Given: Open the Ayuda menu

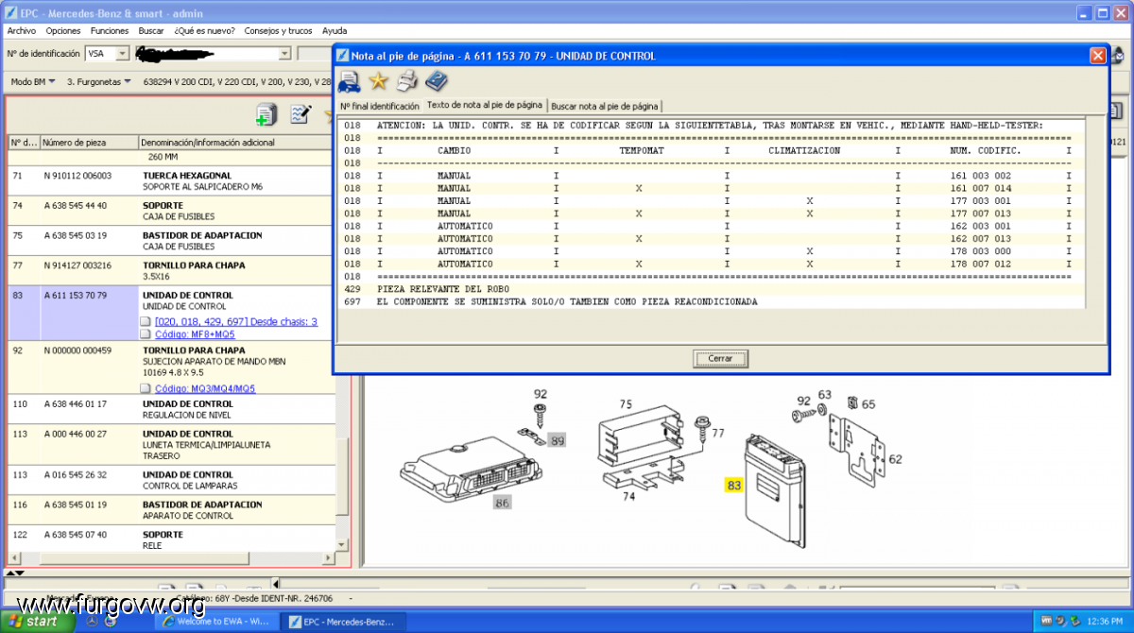Looking at the screenshot, I should (x=335, y=31).
